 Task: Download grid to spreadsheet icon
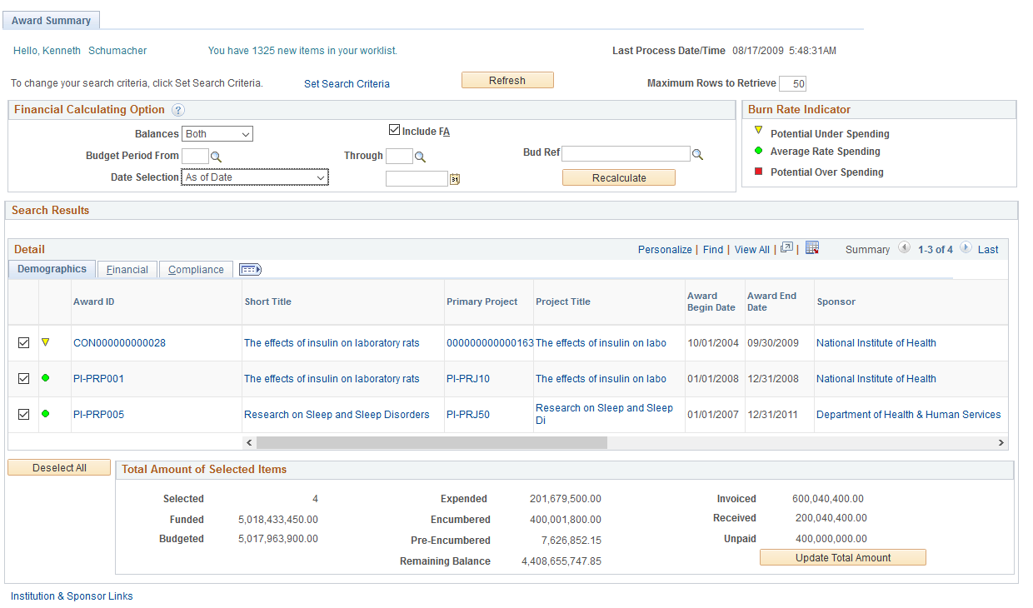pos(812,248)
